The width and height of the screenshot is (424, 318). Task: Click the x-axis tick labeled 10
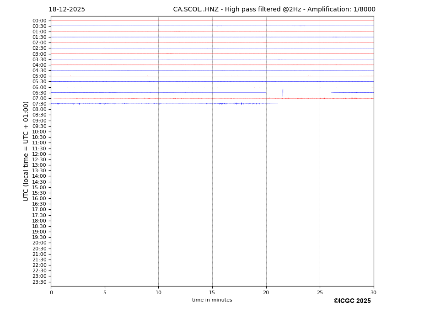coord(158,292)
